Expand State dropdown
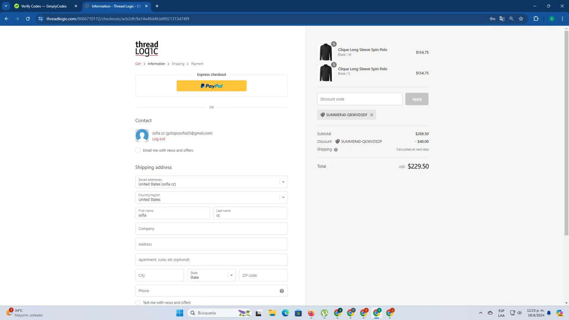 pyautogui.click(x=211, y=275)
